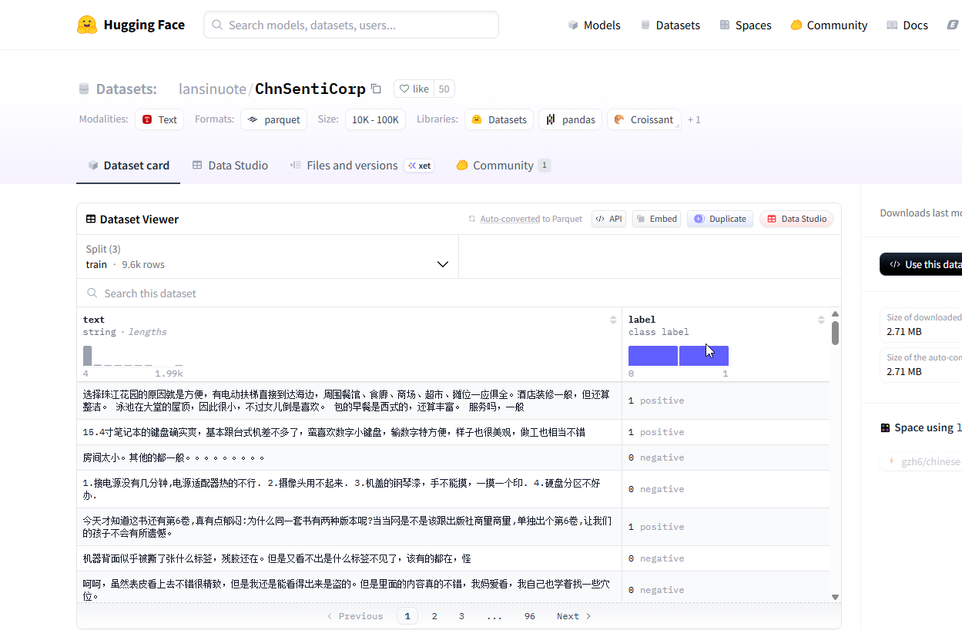Sort by the label column arrows
Viewport: 962px width, 630px height.
pyautogui.click(x=821, y=320)
